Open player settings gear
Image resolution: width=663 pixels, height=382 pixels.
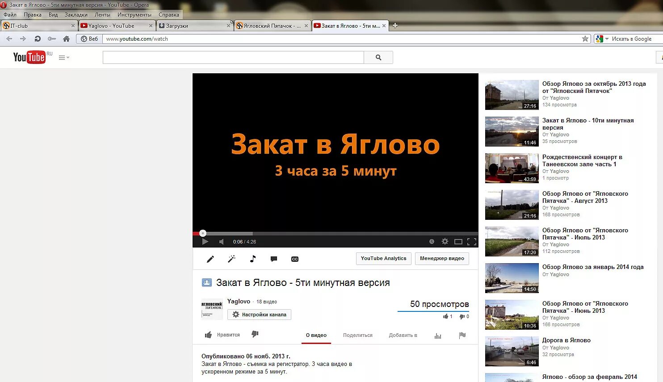point(445,242)
